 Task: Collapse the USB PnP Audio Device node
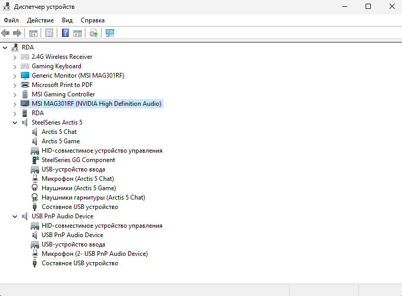coord(15,216)
